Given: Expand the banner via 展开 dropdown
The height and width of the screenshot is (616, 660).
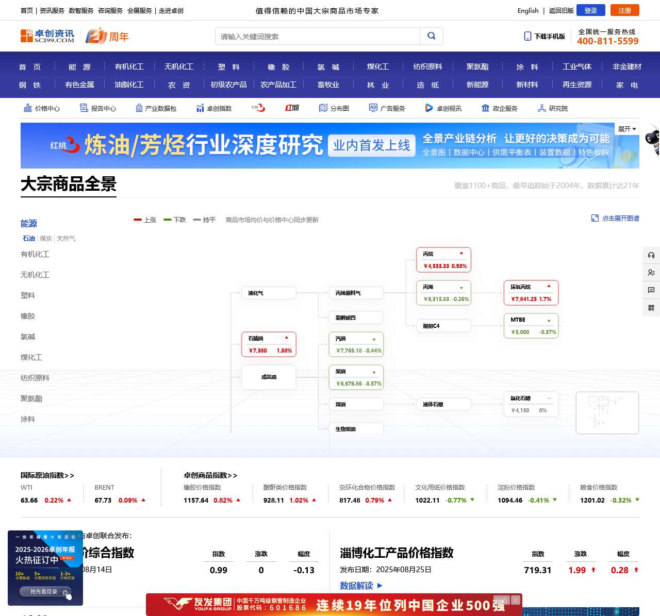Looking at the screenshot, I should pos(626,129).
